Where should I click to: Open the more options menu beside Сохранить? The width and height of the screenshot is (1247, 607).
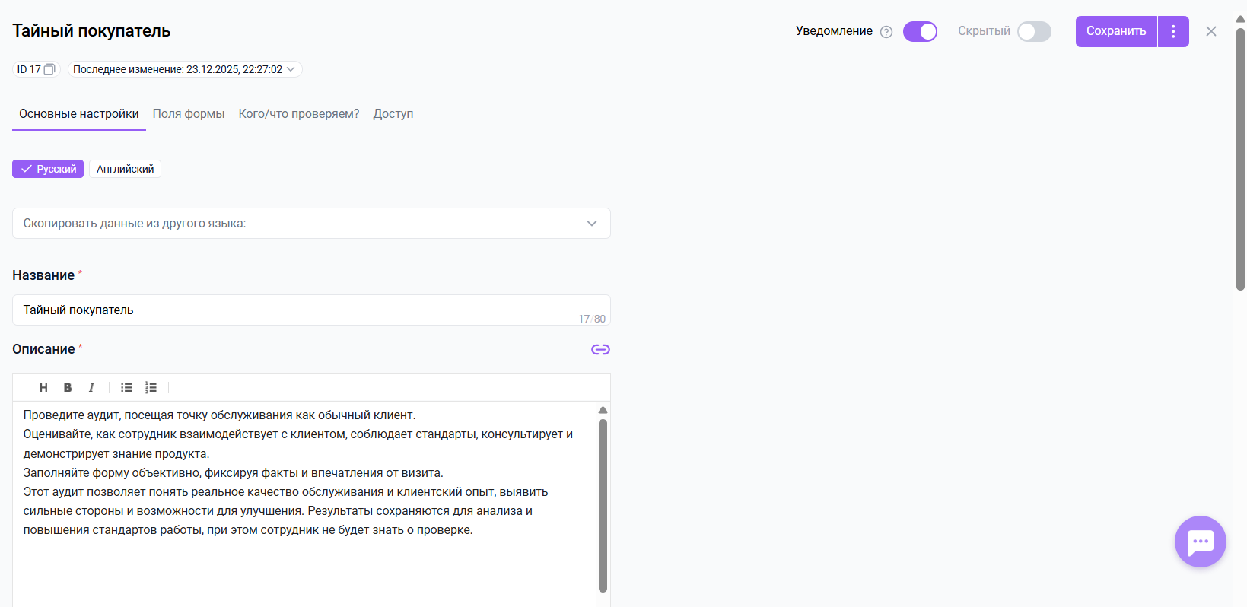coord(1173,31)
